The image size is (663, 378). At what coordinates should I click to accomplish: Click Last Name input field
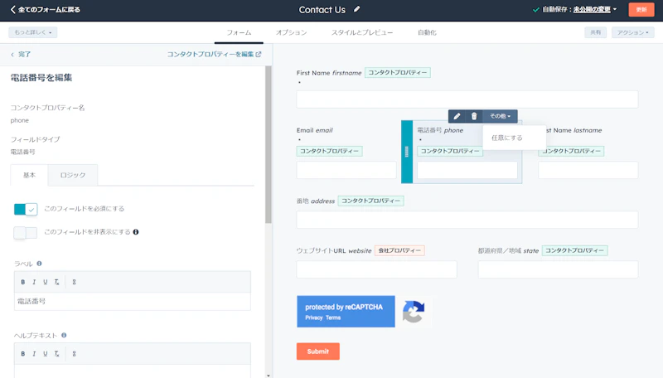pos(588,170)
